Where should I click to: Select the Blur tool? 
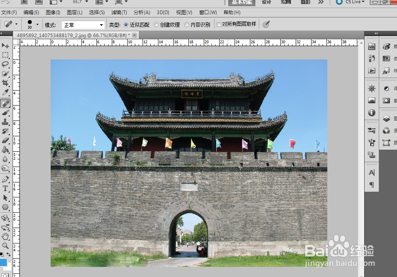(5, 159)
